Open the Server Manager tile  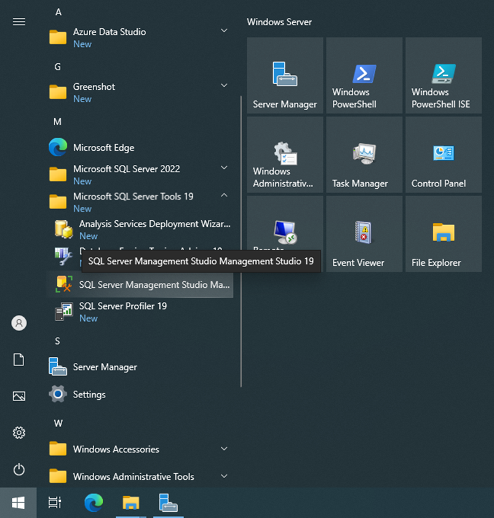[x=285, y=75]
